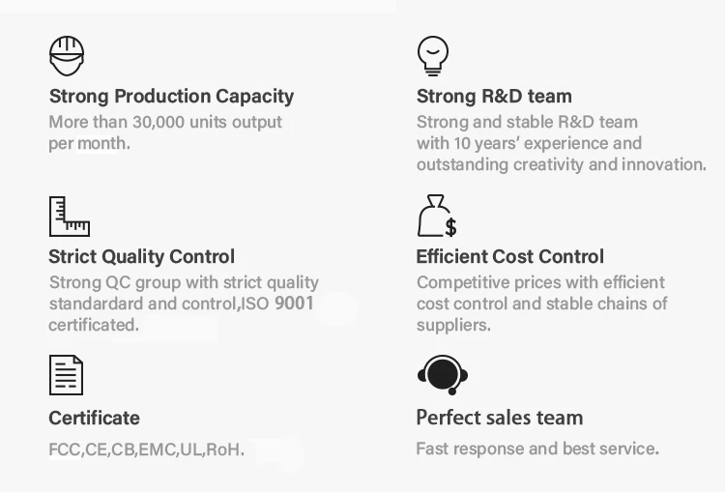The height and width of the screenshot is (493, 725).
Task: Click the ruler measurement icon
Action: [69, 217]
